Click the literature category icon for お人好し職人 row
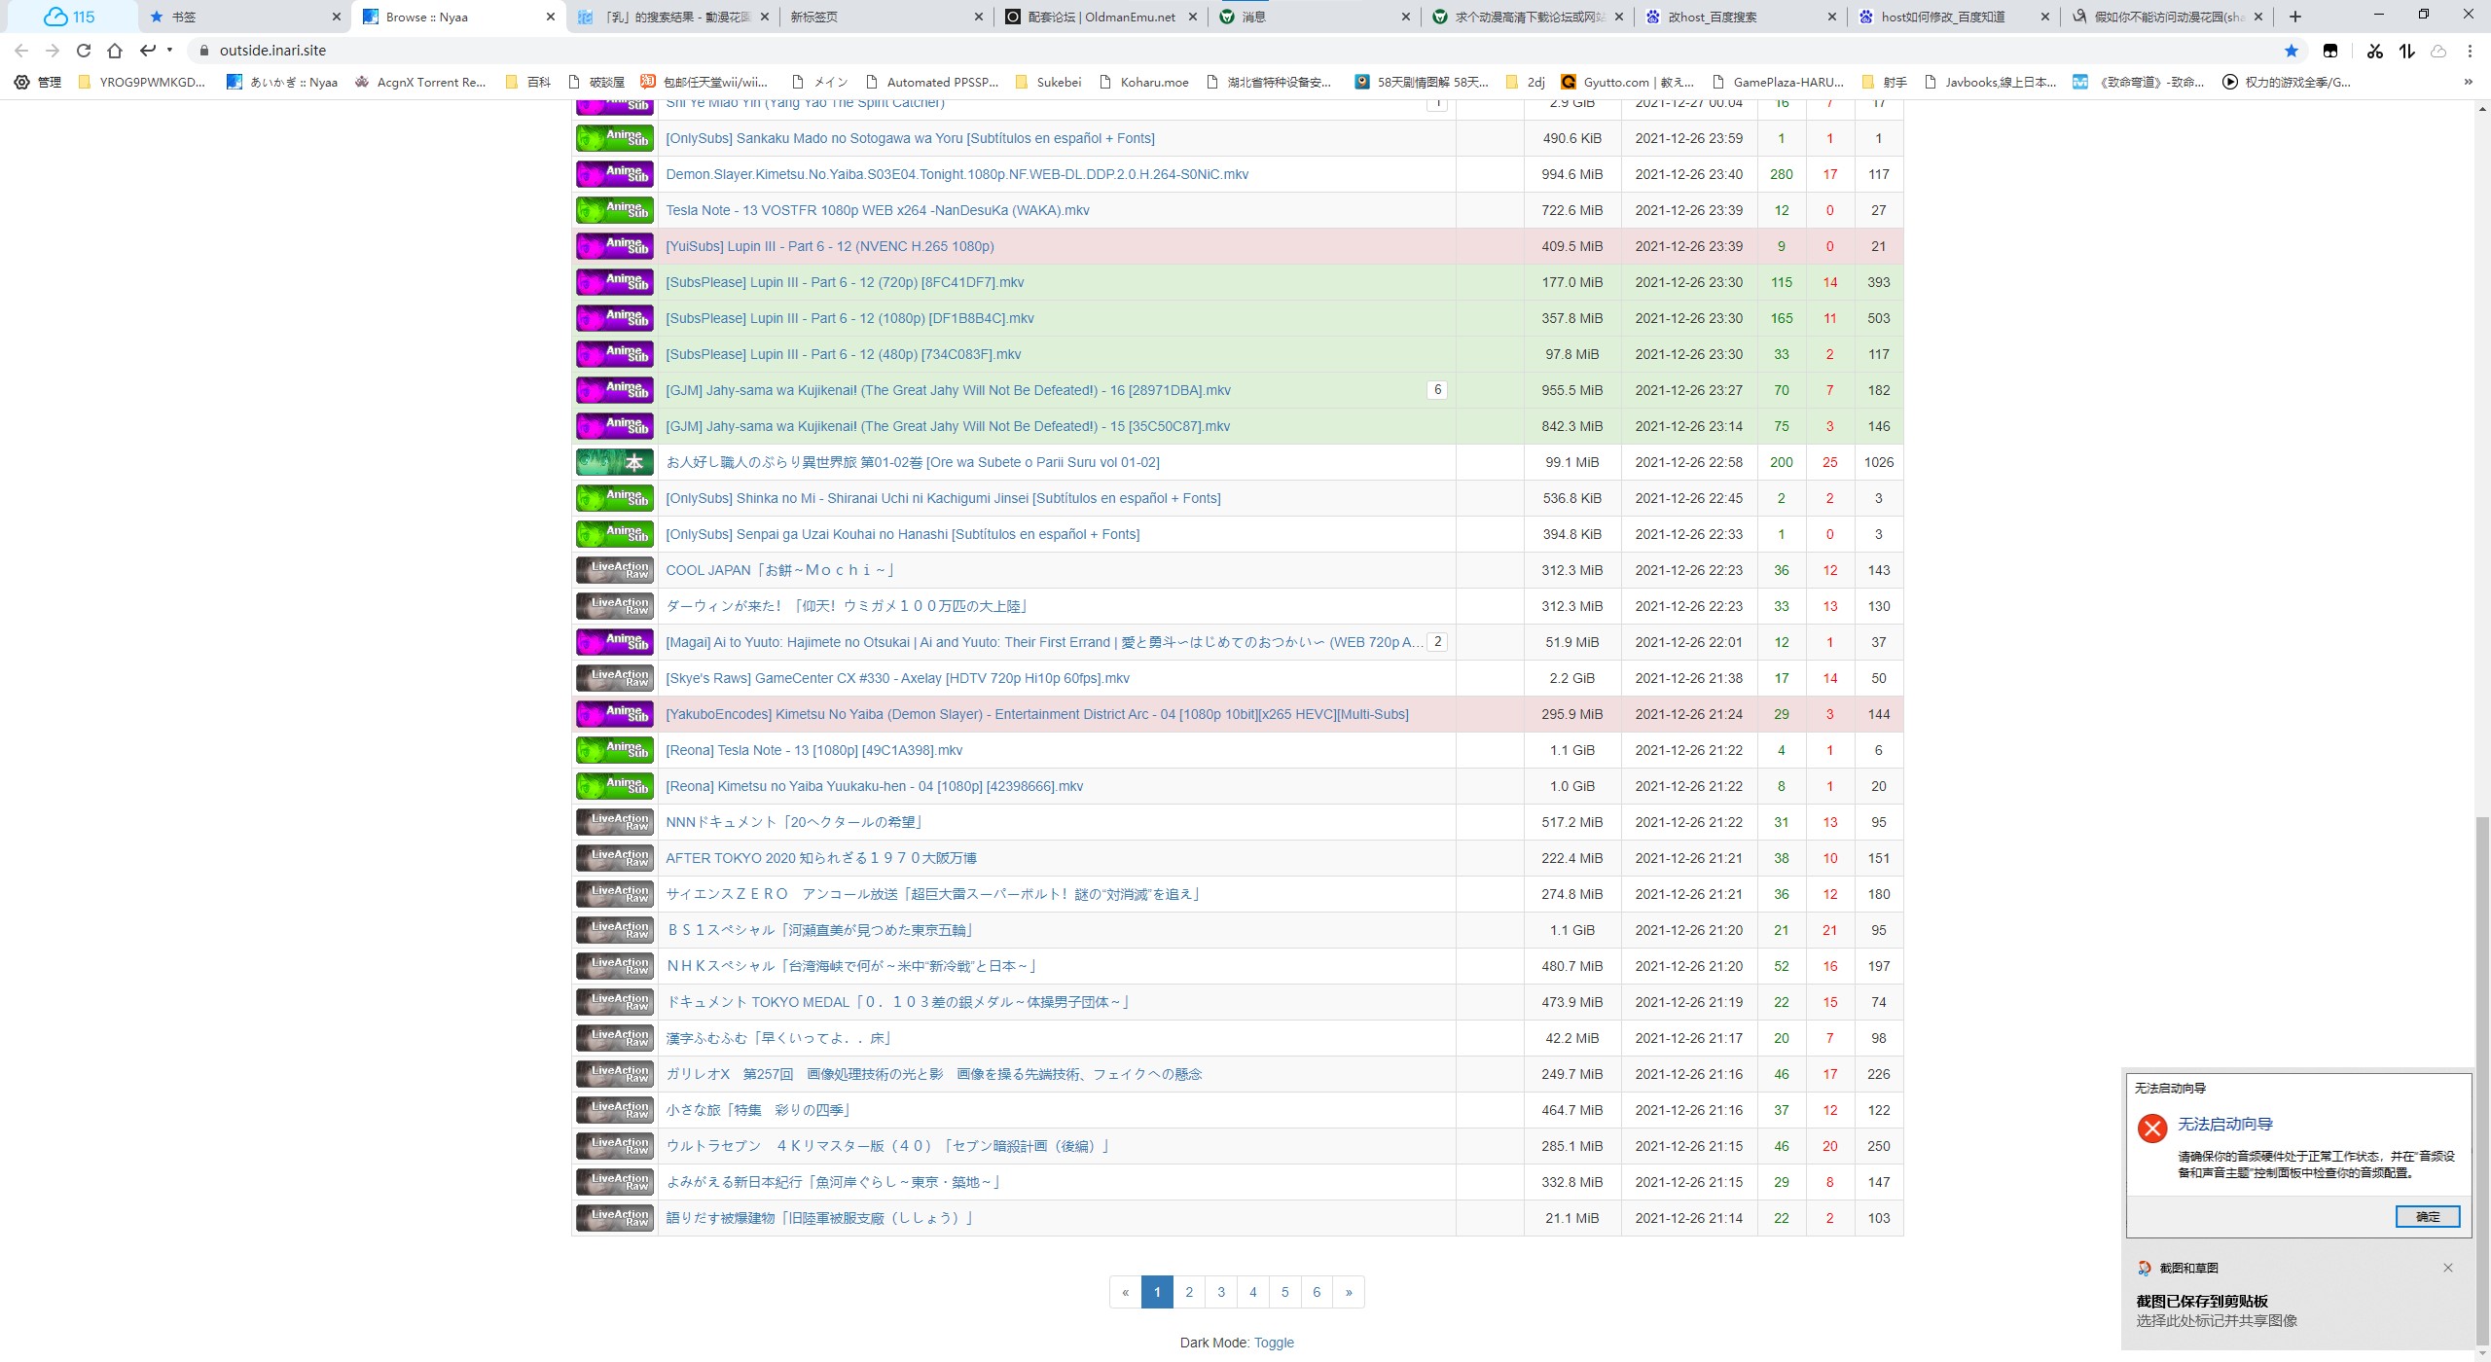This screenshot has width=2491, height=1362. (615, 462)
